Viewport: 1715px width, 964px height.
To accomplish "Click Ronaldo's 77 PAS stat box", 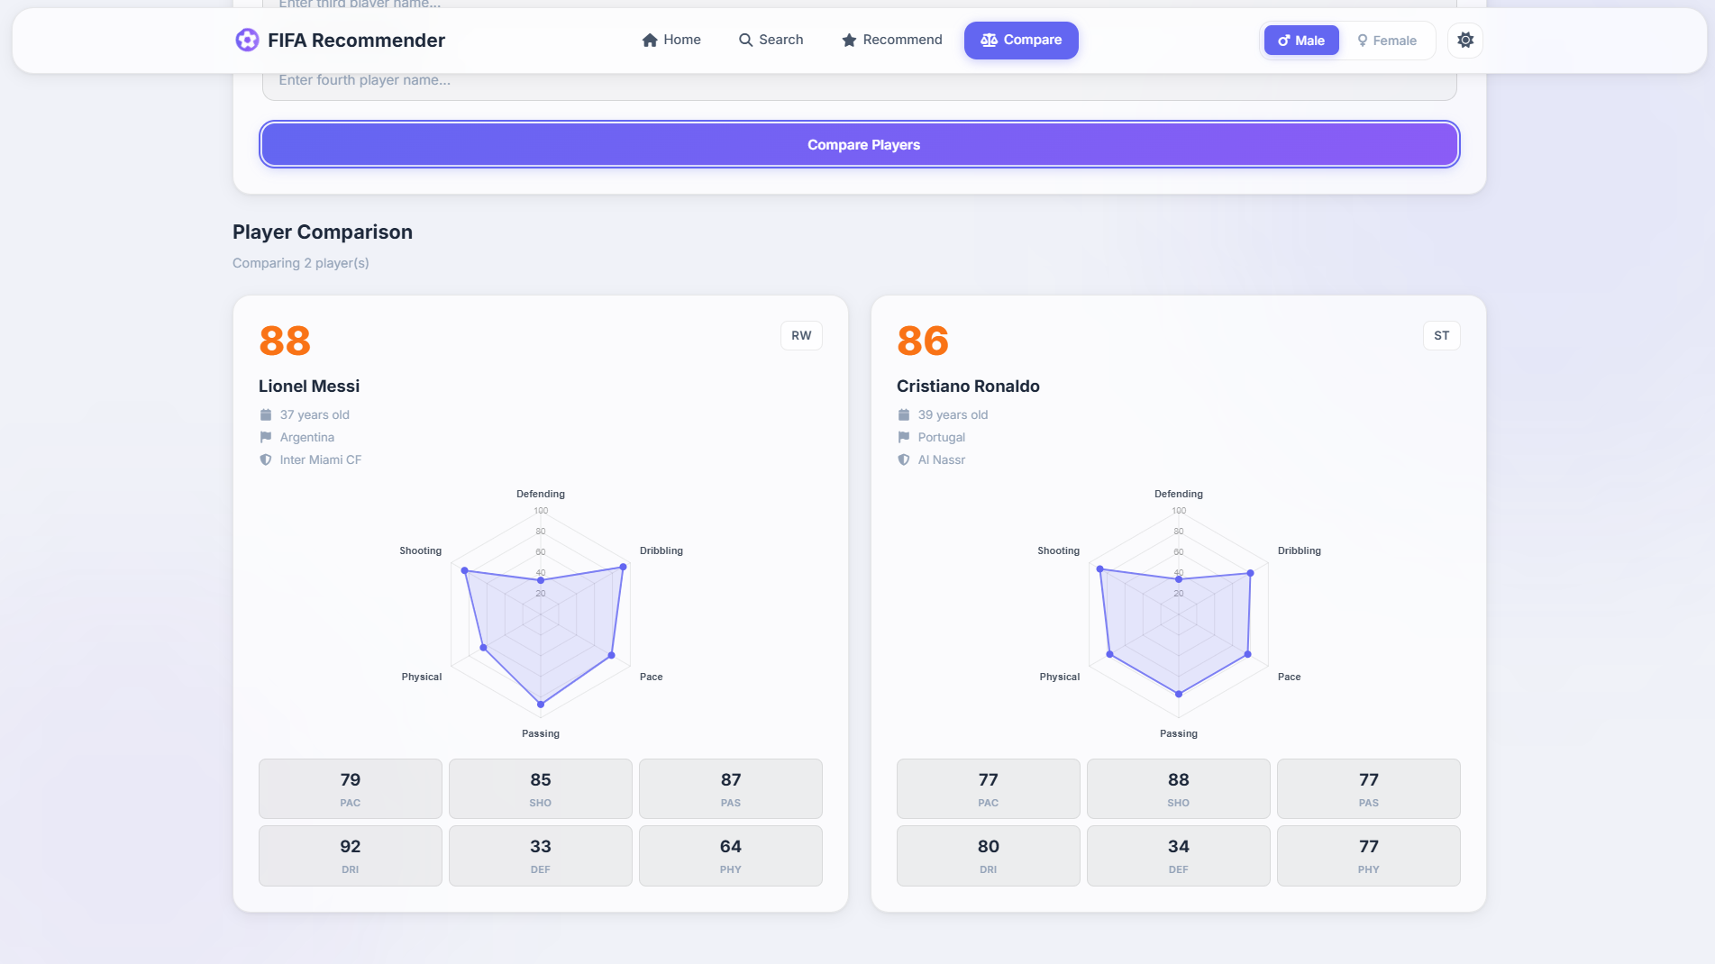I will 1369,788.
